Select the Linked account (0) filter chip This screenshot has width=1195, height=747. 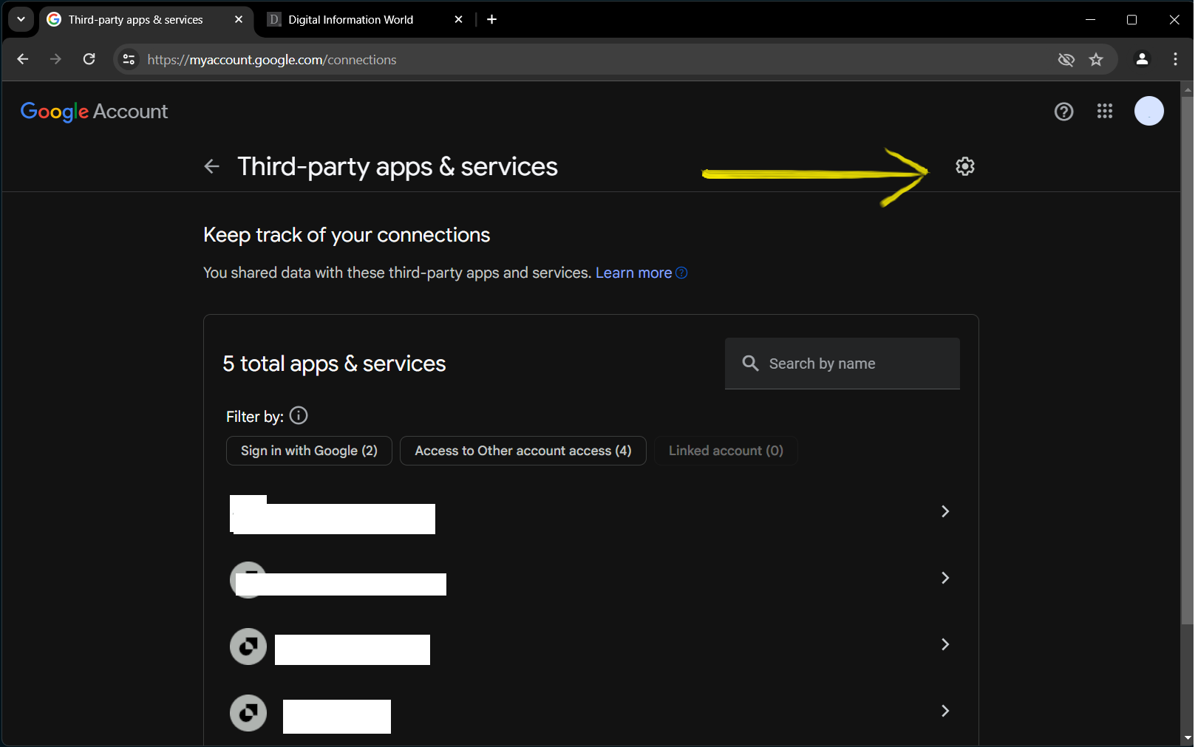[x=726, y=451]
